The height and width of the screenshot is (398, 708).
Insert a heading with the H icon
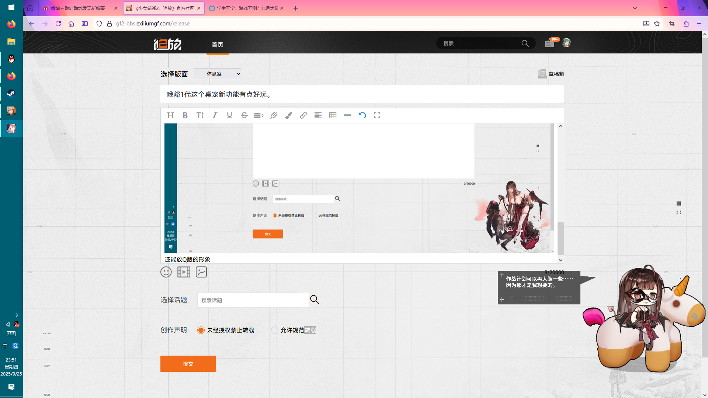(x=170, y=115)
